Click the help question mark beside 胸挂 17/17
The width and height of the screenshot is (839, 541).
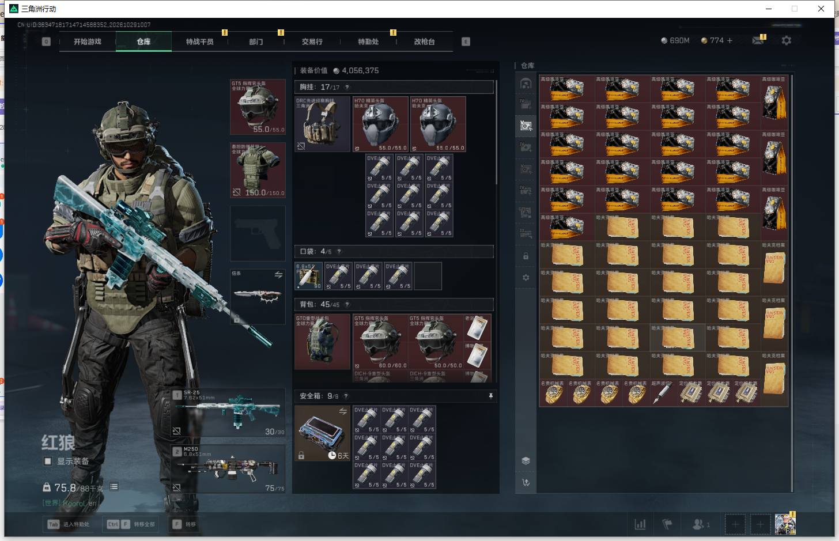[347, 87]
